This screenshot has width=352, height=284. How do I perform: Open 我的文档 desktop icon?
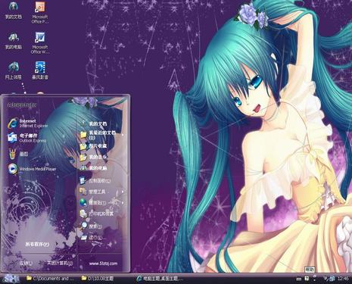coord(14,11)
